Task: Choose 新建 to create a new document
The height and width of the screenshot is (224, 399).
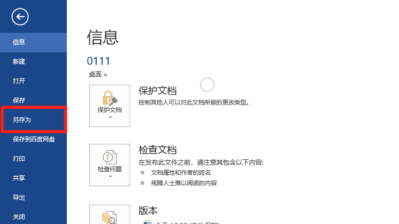Action: (19, 62)
